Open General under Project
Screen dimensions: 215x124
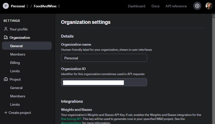pyautogui.click(x=16, y=88)
